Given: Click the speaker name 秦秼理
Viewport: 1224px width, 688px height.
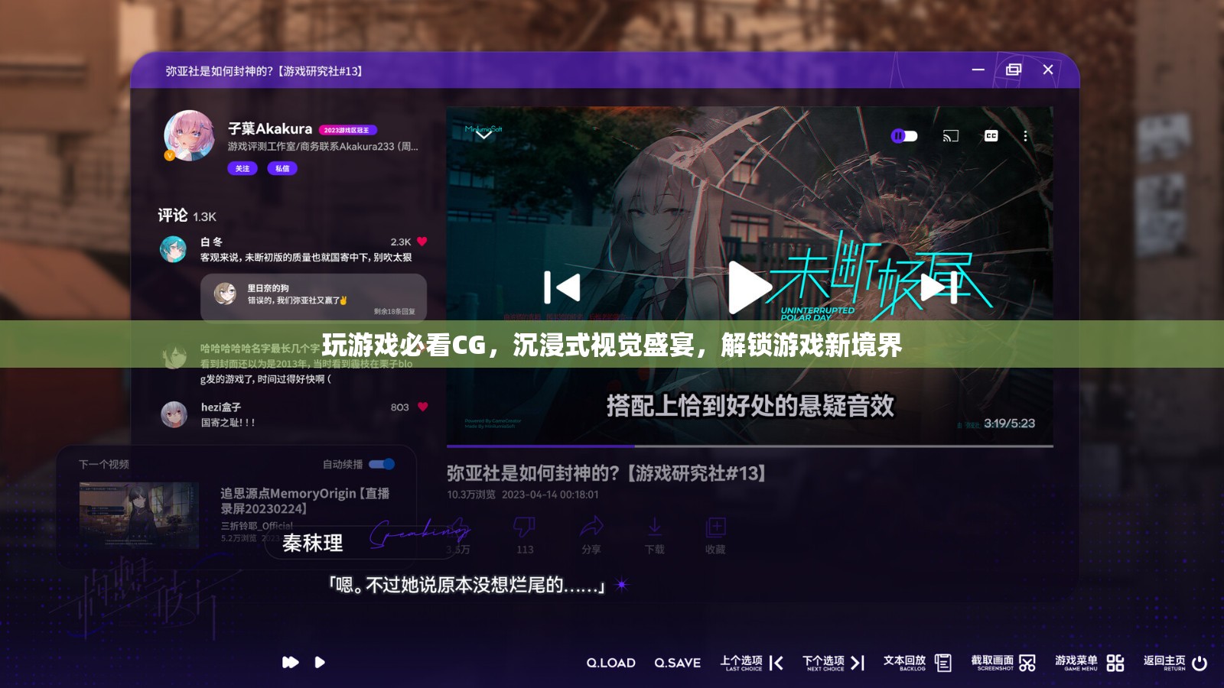Looking at the screenshot, I should tap(313, 544).
